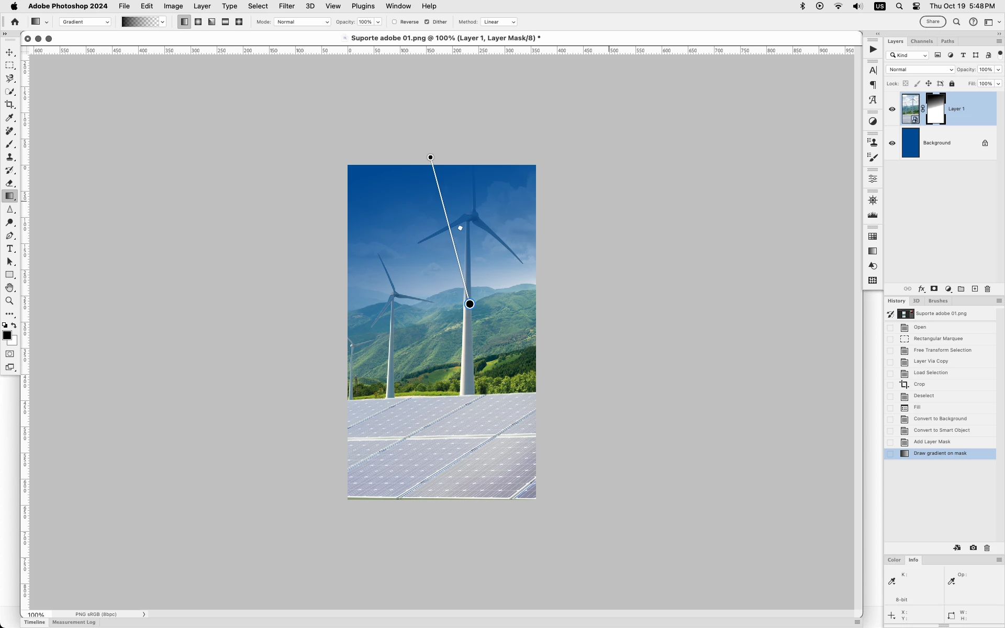Click the Layer 1 mask thumbnail
1005x628 pixels.
point(935,109)
